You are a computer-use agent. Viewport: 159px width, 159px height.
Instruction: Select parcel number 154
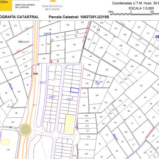pos(97,95)
